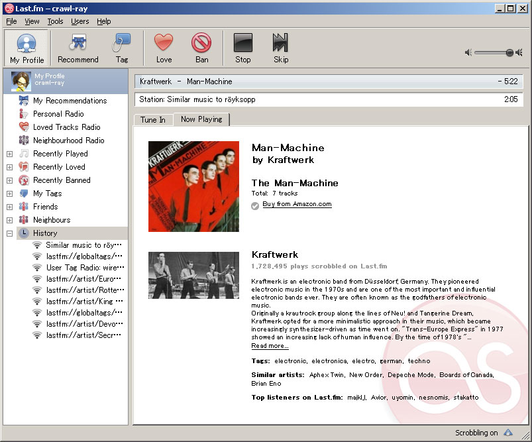The height and width of the screenshot is (442, 532).
Task: Open similar artist Aphex Twin
Action: pyautogui.click(x=327, y=375)
